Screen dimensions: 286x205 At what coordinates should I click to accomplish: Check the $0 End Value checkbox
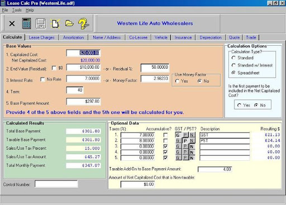click(54, 68)
